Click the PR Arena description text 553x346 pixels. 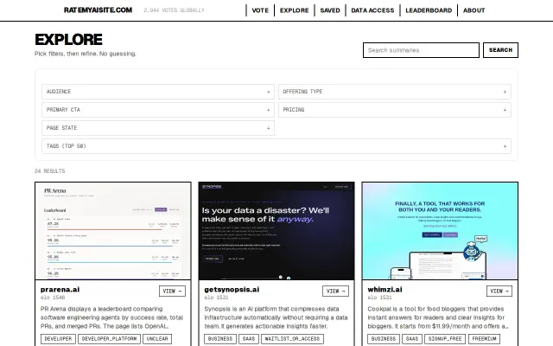111,317
